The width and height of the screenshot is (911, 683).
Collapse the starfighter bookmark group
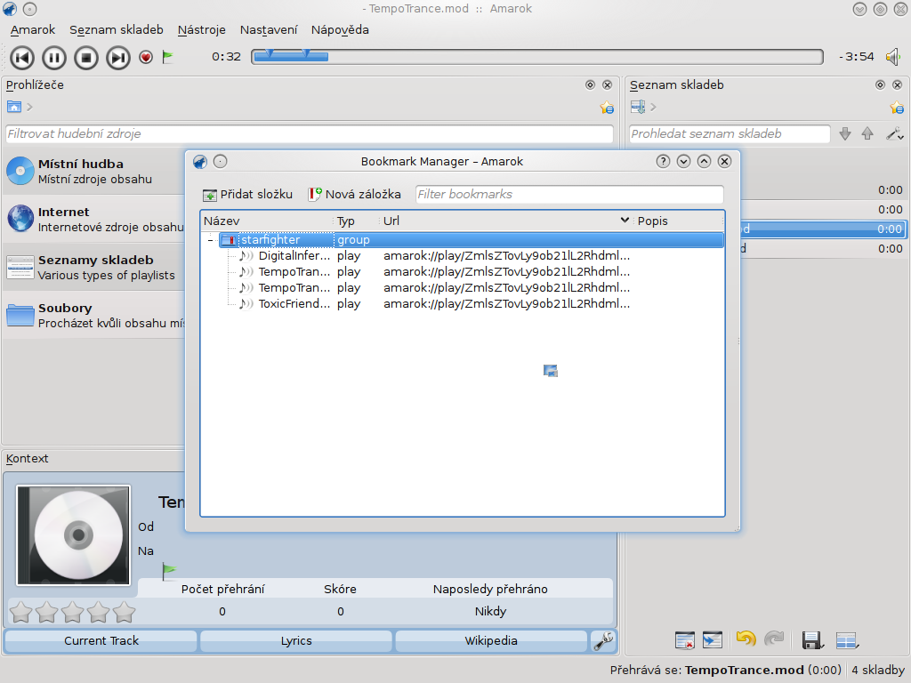[210, 240]
